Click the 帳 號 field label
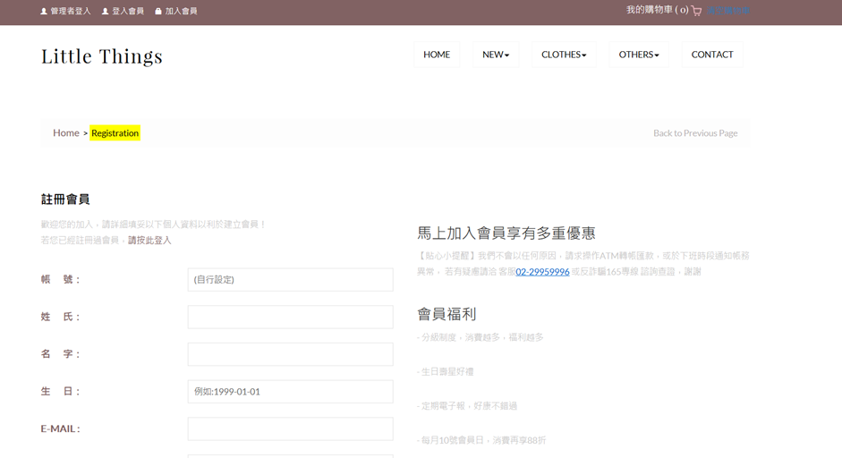842x458 pixels. pos(60,280)
